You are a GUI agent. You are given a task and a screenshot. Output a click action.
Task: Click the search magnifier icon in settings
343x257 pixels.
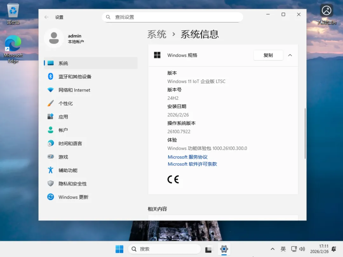[x=108, y=17]
